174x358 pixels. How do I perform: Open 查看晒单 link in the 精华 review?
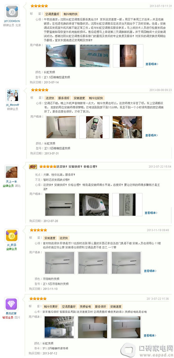coord(151,213)
